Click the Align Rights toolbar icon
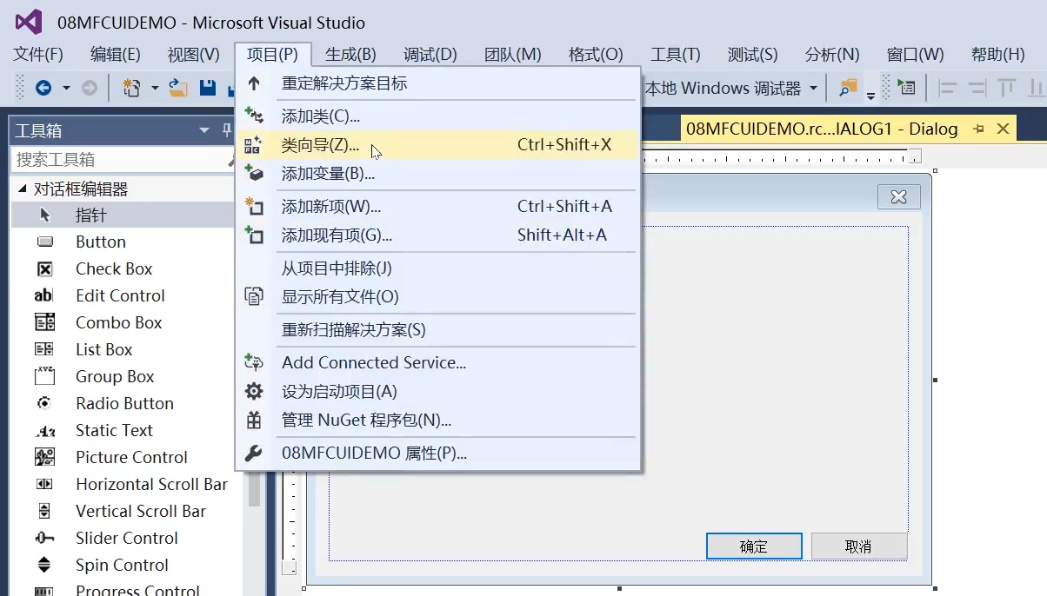The width and height of the screenshot is (1047, 596). [977, 88]
